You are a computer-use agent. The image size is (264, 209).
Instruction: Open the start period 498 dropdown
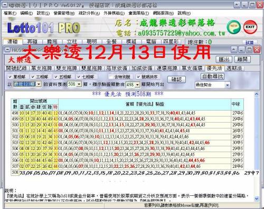click(138, 85)
